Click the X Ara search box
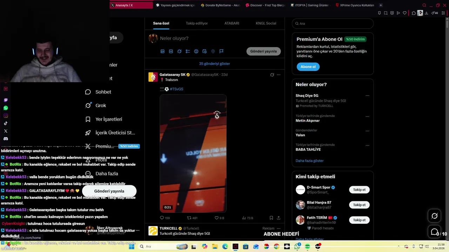449x252 pixels. coord(333,23)
